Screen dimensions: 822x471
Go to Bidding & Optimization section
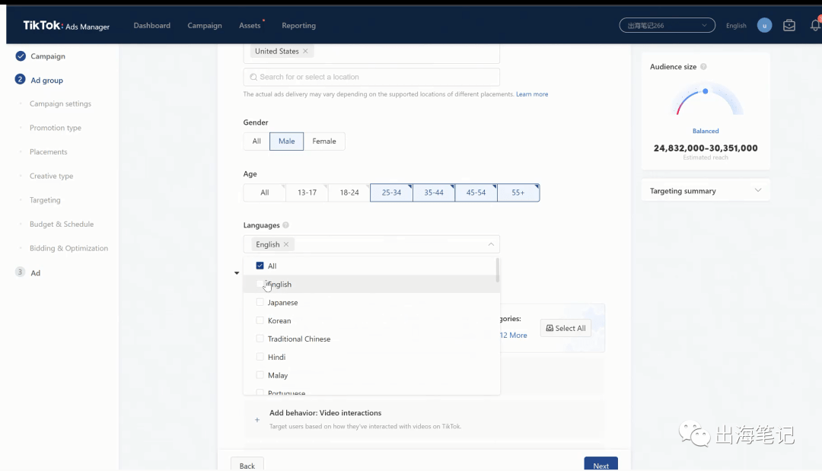(x=68, y=248)
